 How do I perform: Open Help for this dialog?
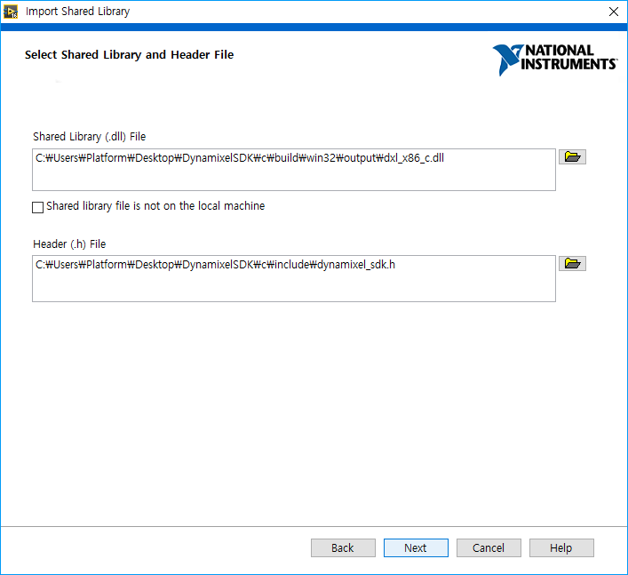(561, 547)
